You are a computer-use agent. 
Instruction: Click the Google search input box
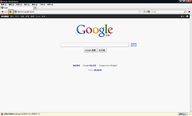tap(95, 45)
